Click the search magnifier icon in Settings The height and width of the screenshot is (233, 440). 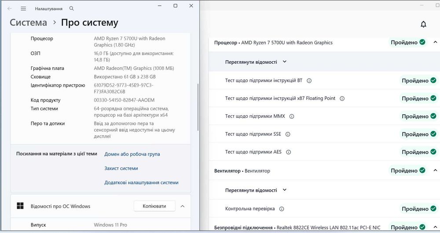click(x=72, y=8)
